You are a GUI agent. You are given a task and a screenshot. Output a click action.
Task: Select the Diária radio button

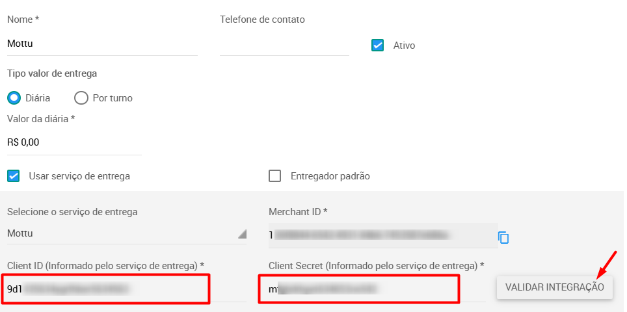(14, 98)
